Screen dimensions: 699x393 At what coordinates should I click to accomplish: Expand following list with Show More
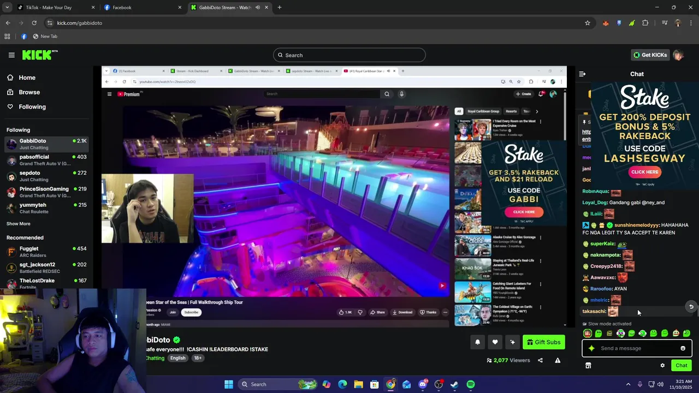pos(19,224)
